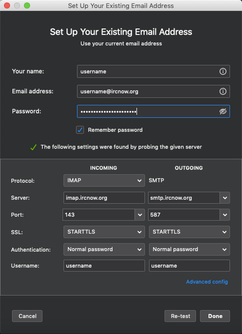Change incoming SSL STARTTLS selection
242x334 pixels.
104,232
